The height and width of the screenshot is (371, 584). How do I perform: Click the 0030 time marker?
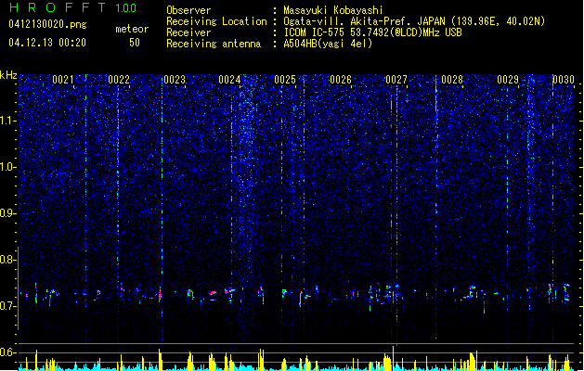tap(564, 80)
